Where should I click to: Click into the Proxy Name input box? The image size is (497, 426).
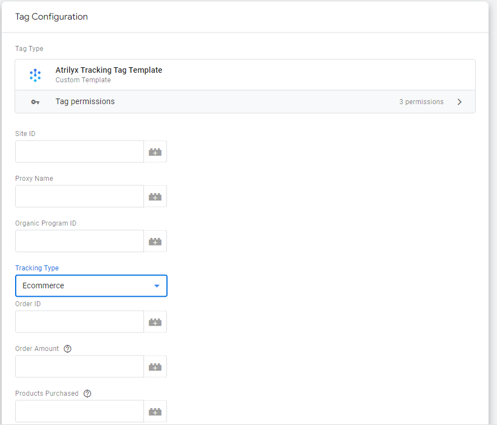[80, 196]
